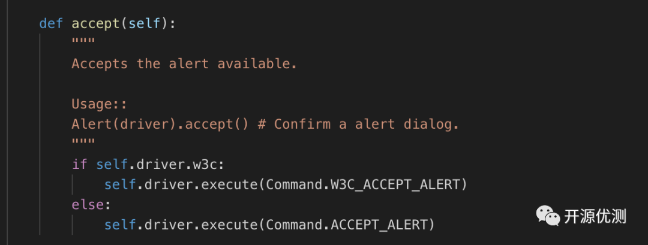Screen dimensions: 648x245
Task: Click the else keyword
Action: (88, 204)
